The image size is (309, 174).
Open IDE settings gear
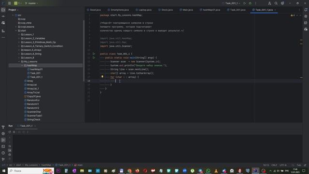pos(282,3)
